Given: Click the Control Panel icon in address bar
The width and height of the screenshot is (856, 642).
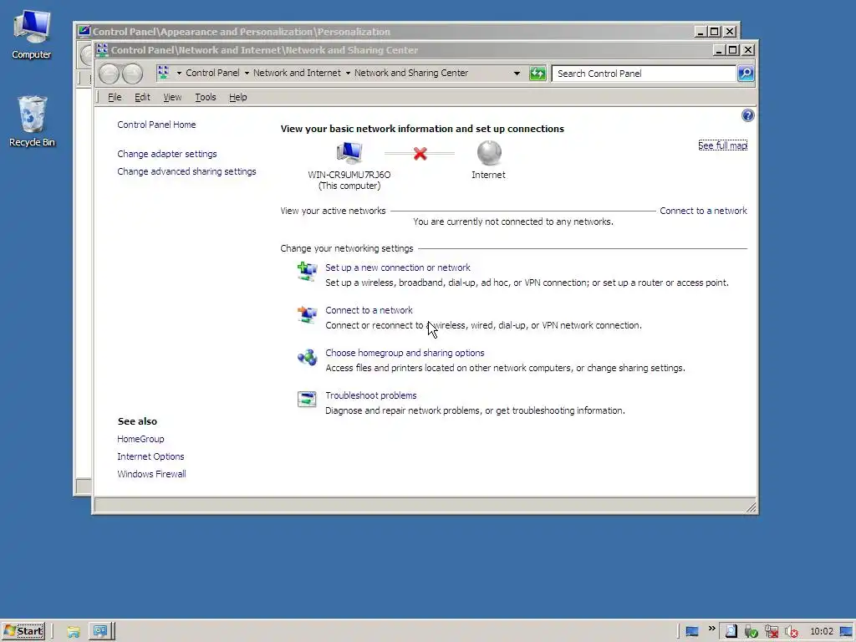Looking at the screenshot, I should tap(163, 73).
